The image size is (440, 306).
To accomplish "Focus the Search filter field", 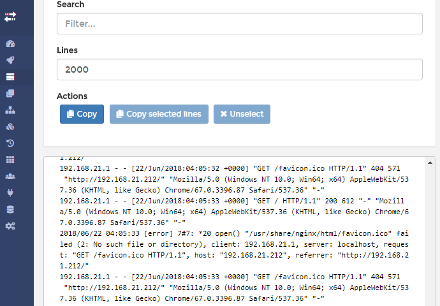I will click(x=239, y=24).
